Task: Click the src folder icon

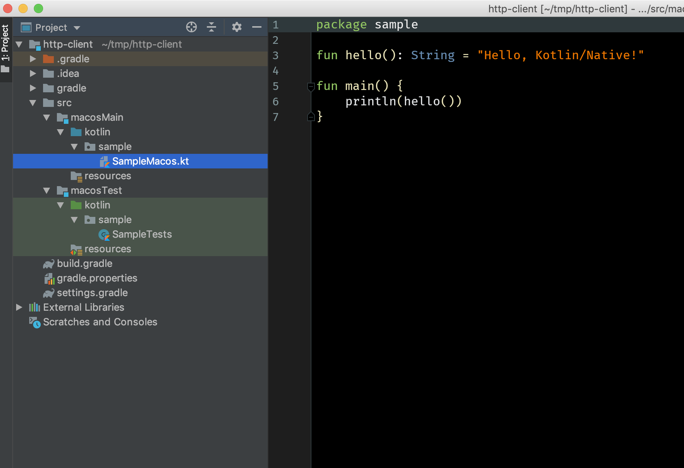Action: (48, 103)
